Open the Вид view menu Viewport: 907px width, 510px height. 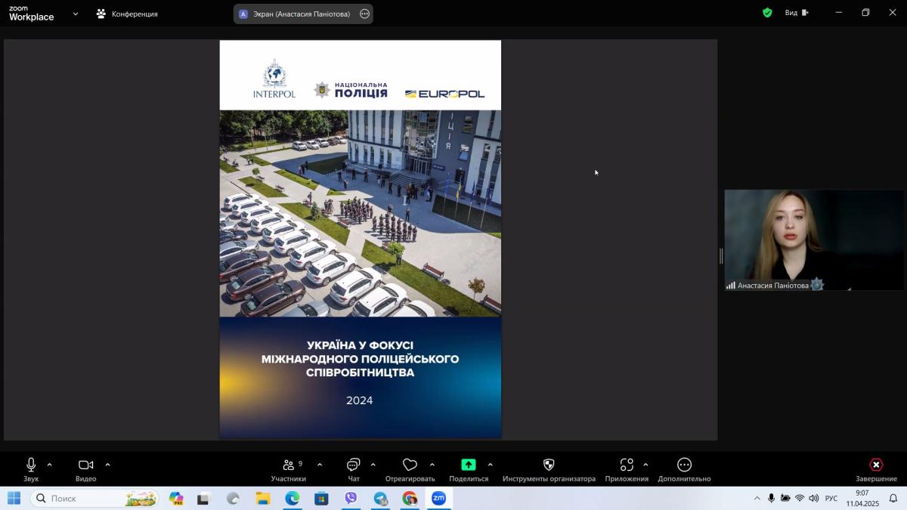tap(796, 13)
